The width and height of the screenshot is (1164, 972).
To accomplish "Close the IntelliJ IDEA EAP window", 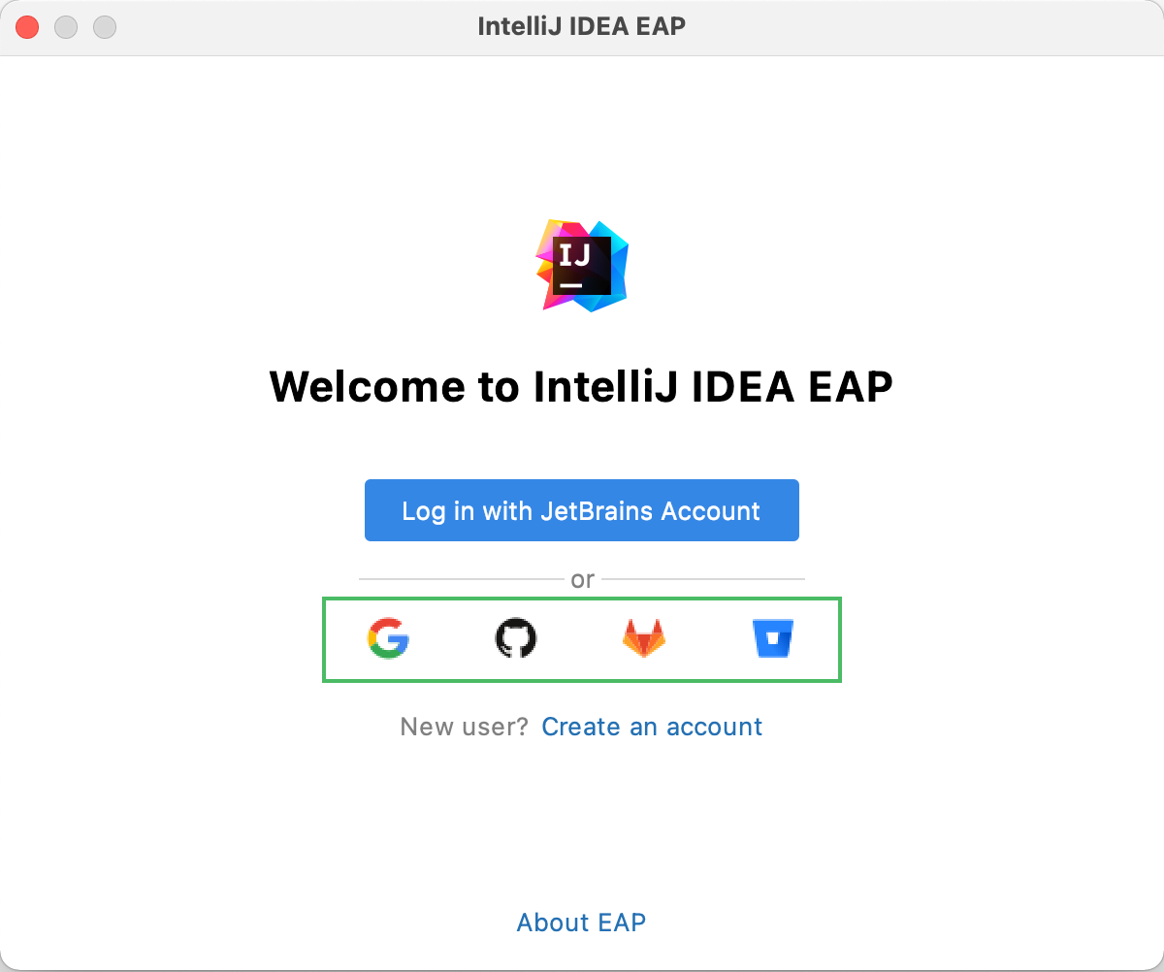I will (x=27, y=26).
